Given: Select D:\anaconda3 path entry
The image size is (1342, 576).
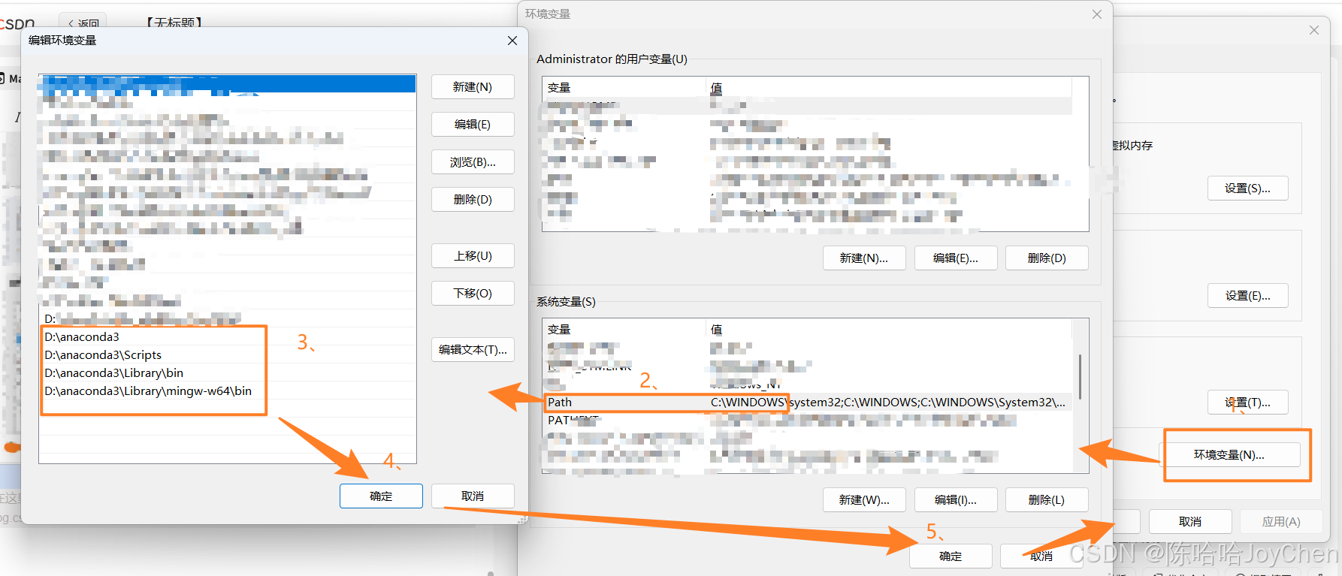Looking at the screenshot, I should point(228,336).
